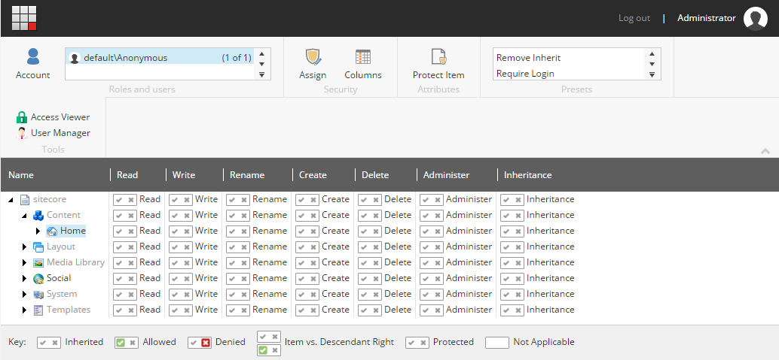Select the sitecore root document icon
The image size is (779, 360).
point(25,199)
